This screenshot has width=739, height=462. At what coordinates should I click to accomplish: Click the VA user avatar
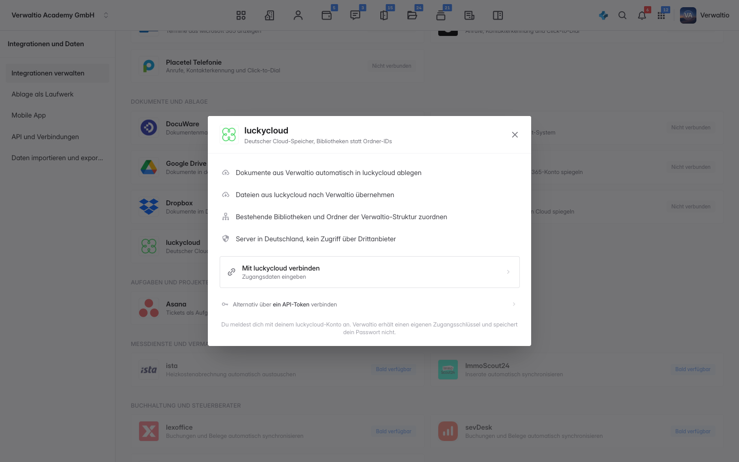tap(688, 15)
